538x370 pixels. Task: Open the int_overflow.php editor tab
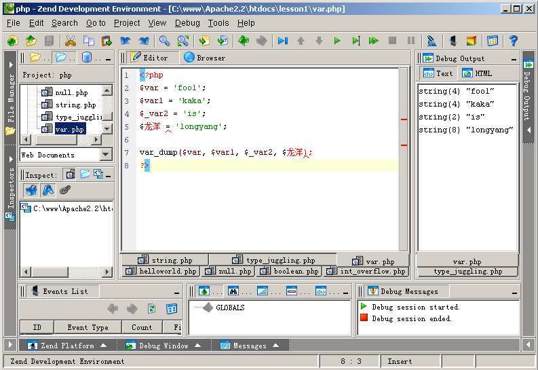click(x=366, y=271)
